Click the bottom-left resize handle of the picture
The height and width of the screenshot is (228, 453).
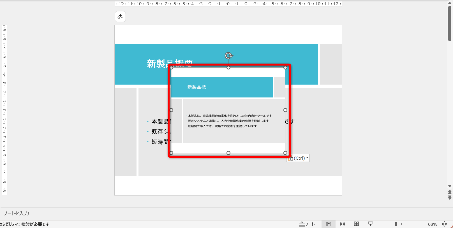171,153
